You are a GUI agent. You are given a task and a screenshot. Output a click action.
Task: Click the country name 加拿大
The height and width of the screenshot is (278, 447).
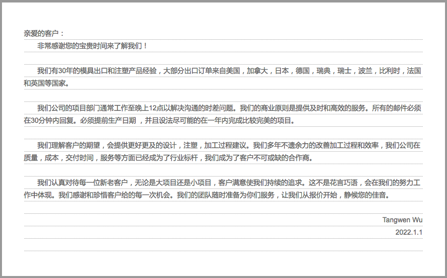point(258,71)
